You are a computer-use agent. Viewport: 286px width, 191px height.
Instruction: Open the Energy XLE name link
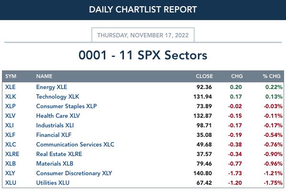click(x=52, y=87)
